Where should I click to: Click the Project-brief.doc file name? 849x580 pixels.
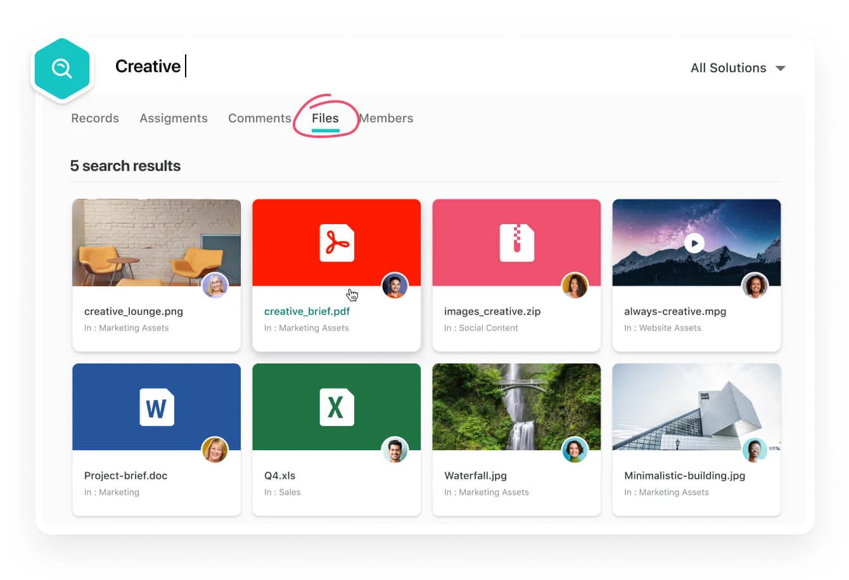click(126, 476)
